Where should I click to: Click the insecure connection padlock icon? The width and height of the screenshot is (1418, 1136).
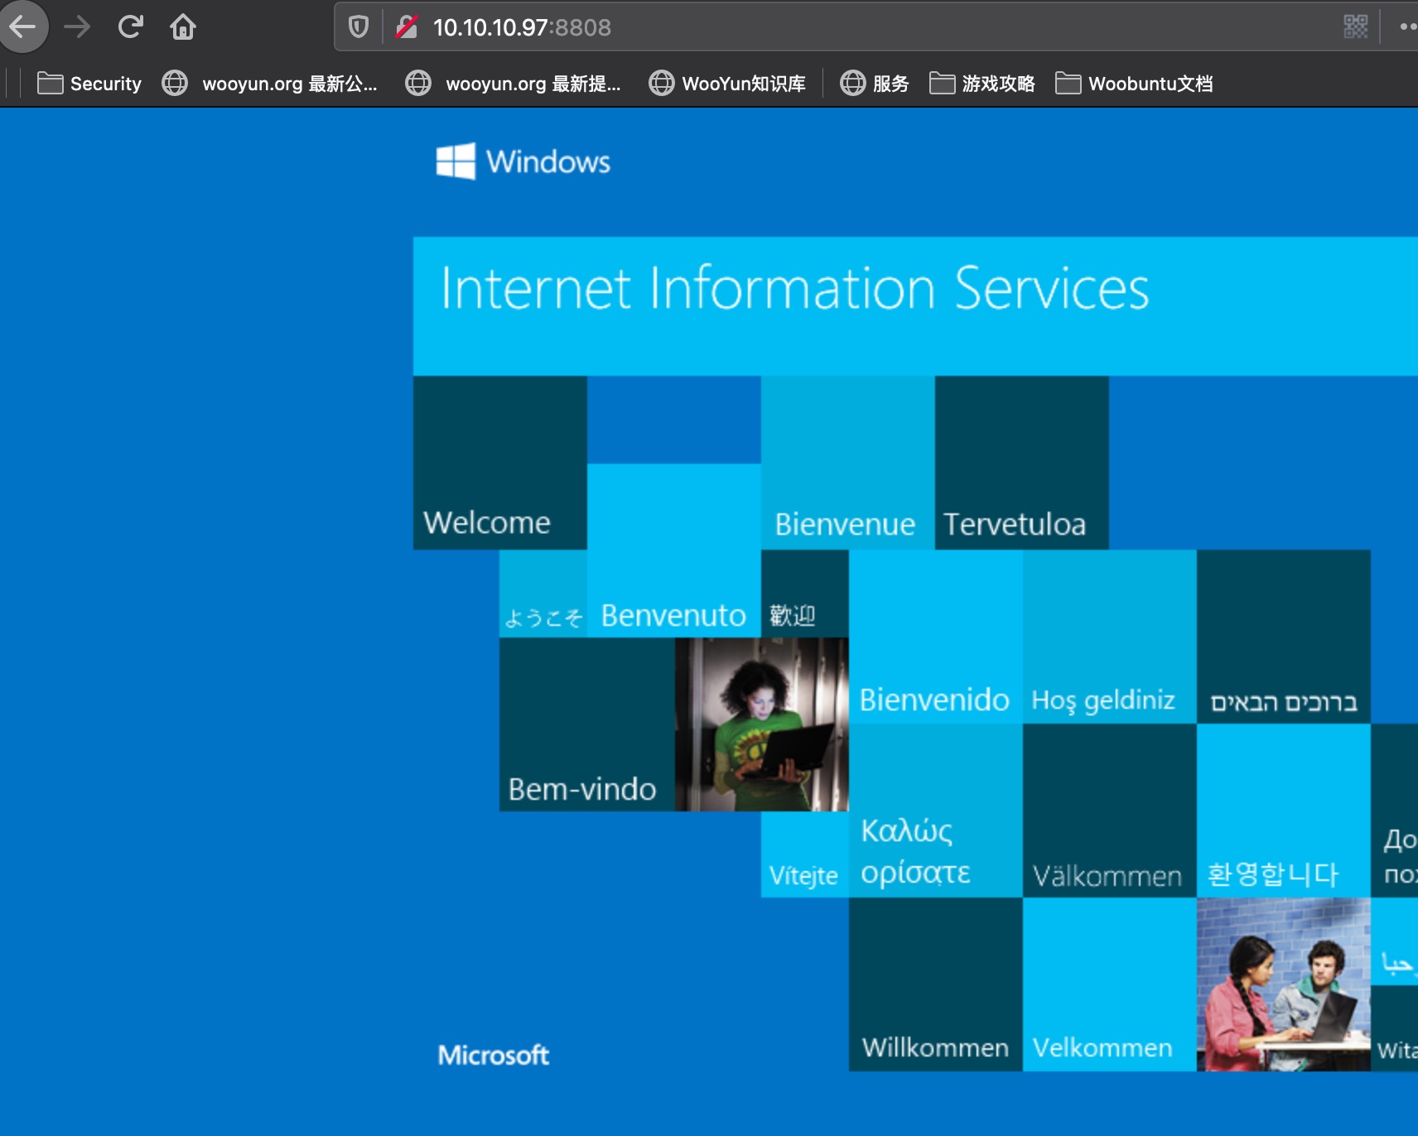point(407,27)
